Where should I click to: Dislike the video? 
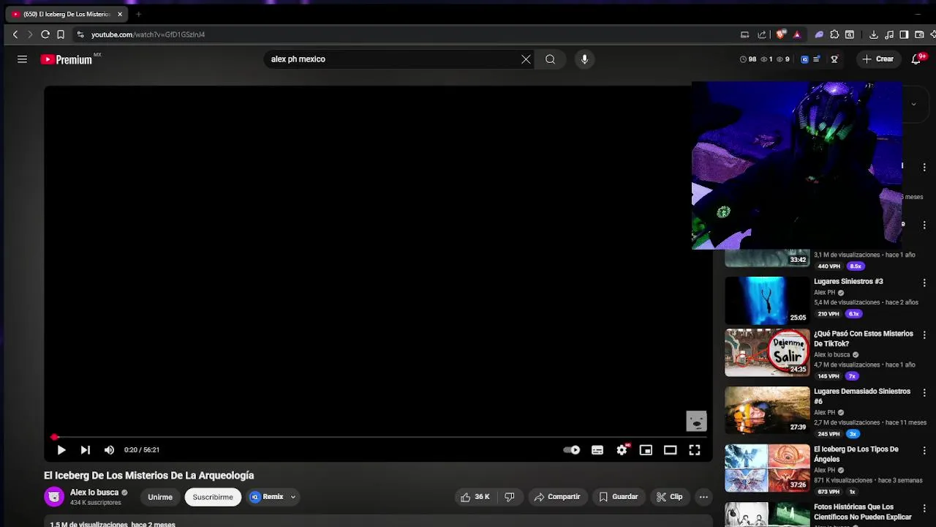click(510, 497)
